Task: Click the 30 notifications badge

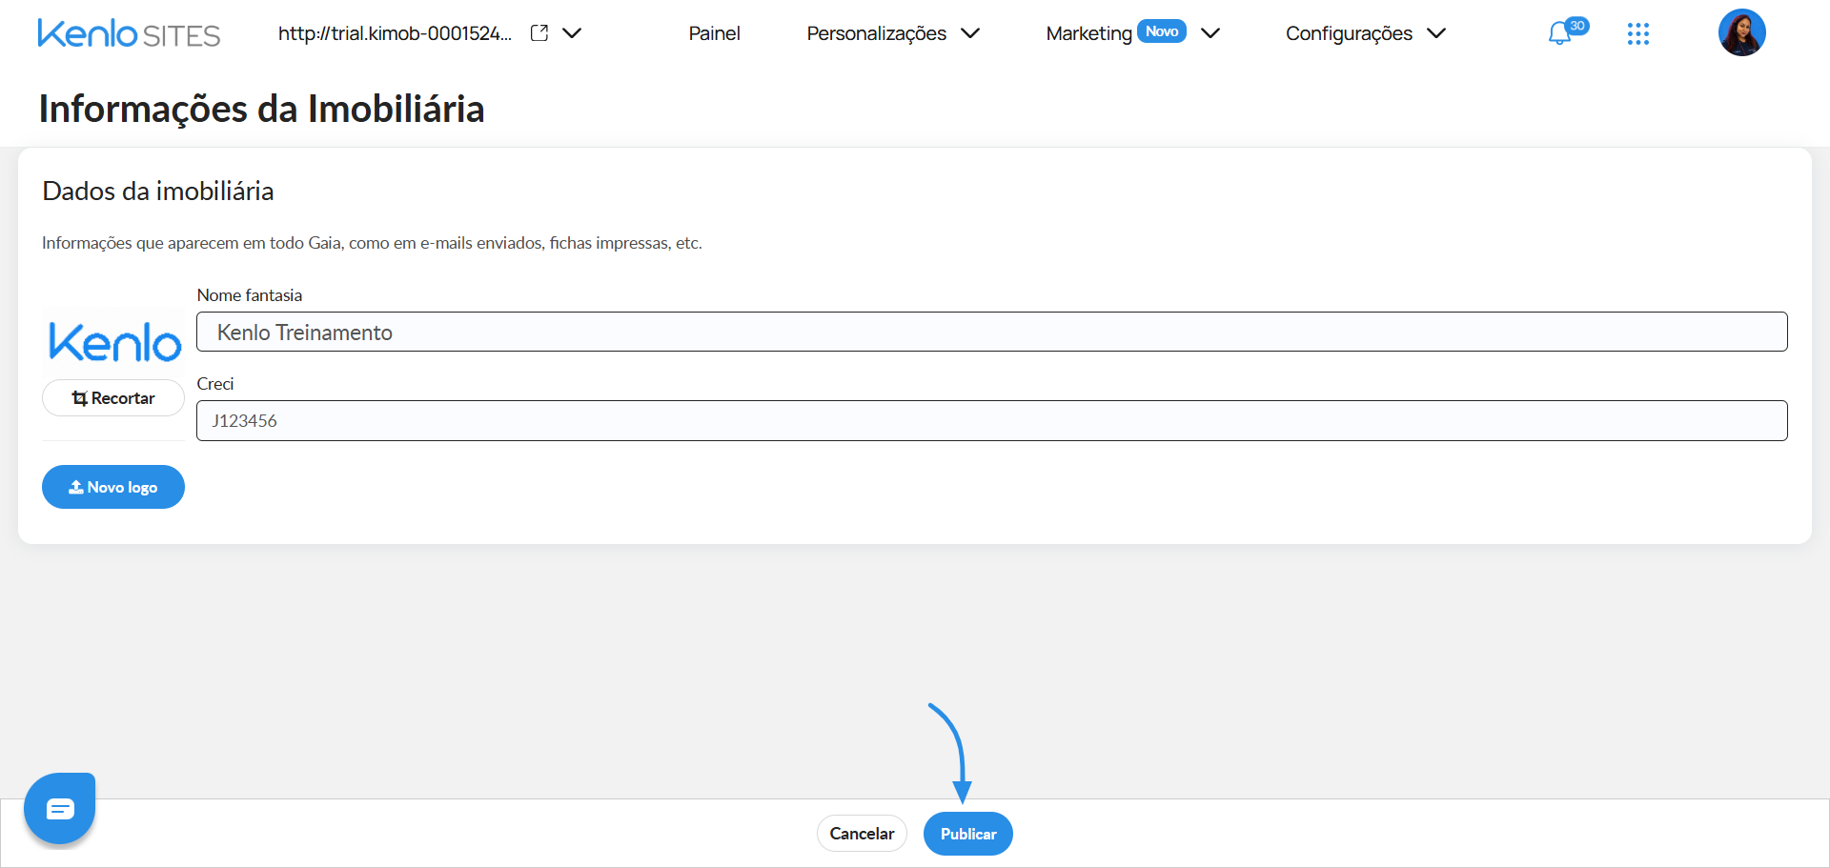Action: click(1577, 26)
